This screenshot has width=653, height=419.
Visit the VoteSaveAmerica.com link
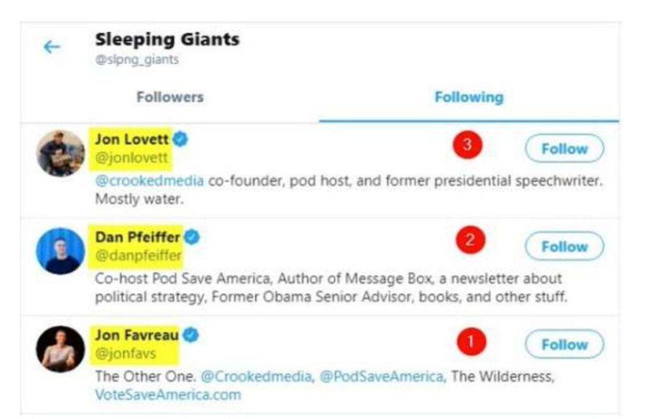pos(168,395)
